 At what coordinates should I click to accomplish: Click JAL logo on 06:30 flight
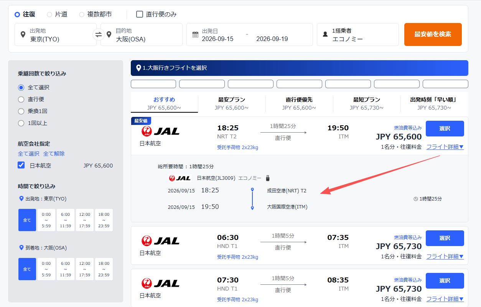click(160, 241)
